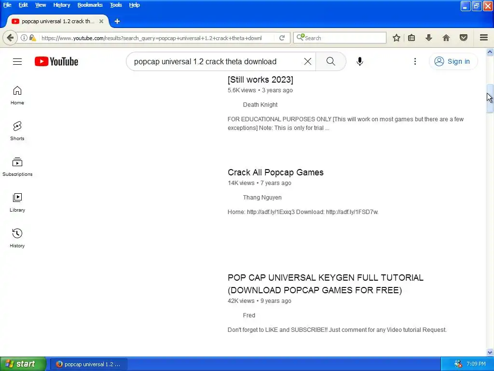Open the Bookmarks menu
Screen dimensions: 494x371
(x=90, y=5)
